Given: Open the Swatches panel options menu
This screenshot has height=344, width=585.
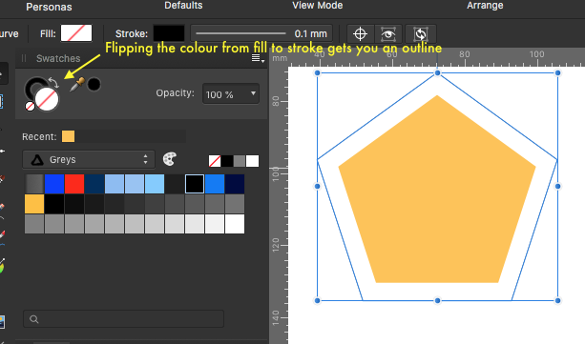Looking at the screenshot, I should (258, 58).
